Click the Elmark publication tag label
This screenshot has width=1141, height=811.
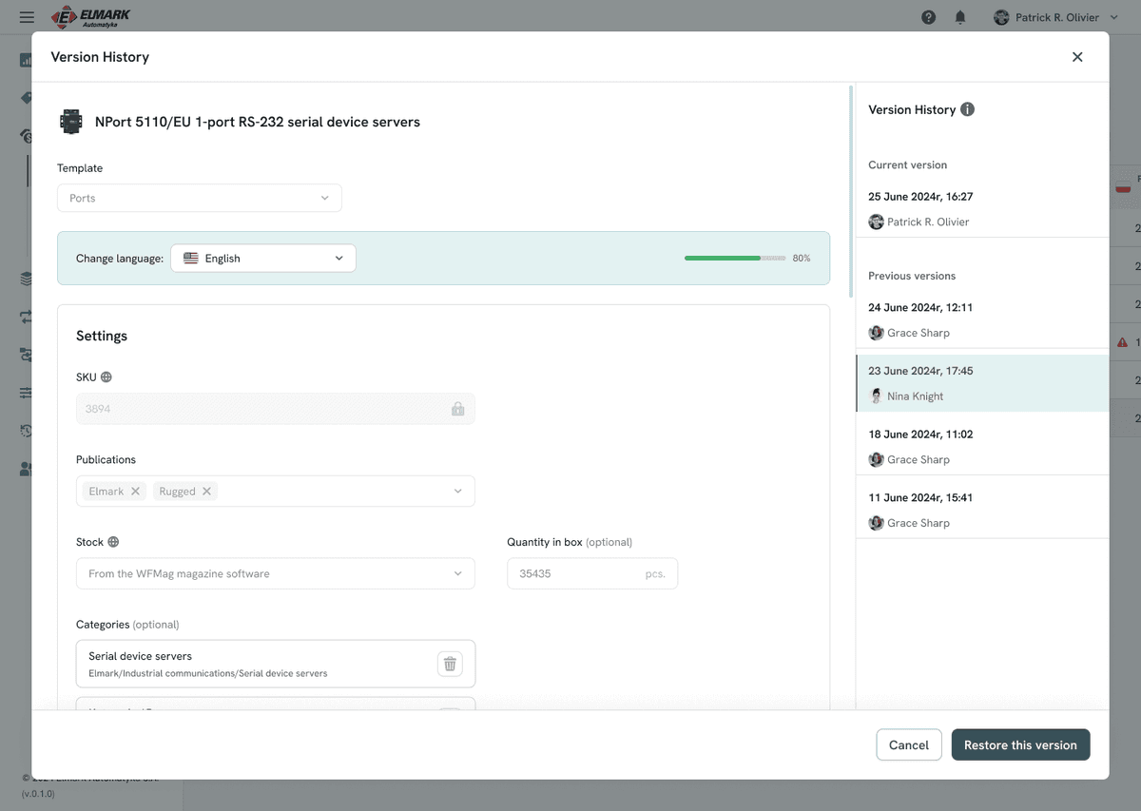click(x=106, y=492)
